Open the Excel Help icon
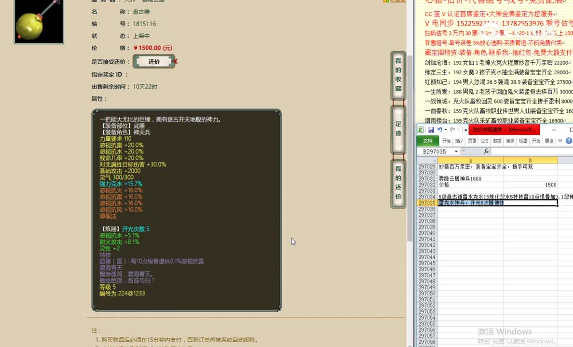573x347 pixels. pos(569,141)
